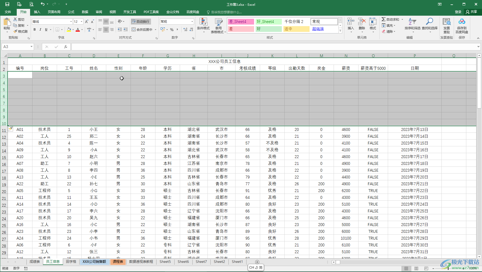The image size is (482, 272).
Task: Click the red font color A icon
Action: pos(78,30)
